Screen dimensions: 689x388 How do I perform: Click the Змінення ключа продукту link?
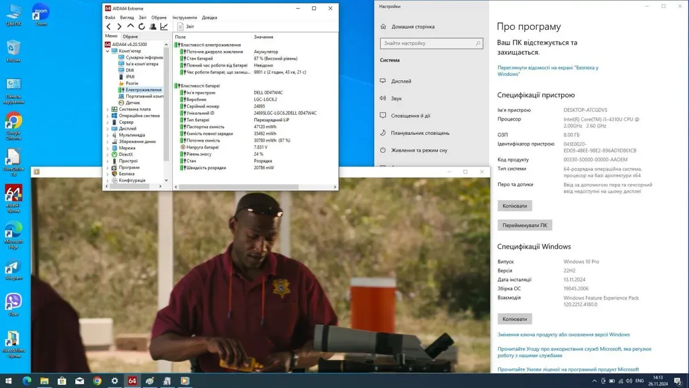point(563,335)
